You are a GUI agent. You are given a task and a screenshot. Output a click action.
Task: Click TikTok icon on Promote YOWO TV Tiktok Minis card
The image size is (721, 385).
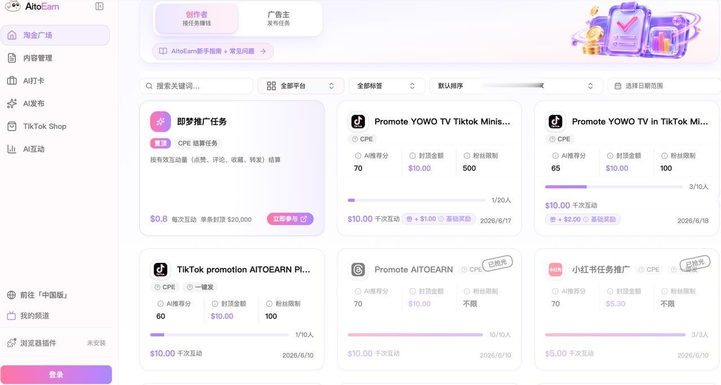(358, 122)
